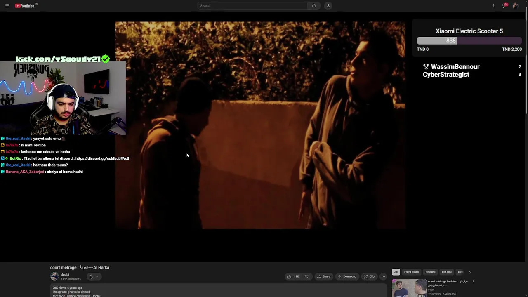The image size is (528, 297).
Task: Create a Clip of the video
Action: (x=369, y=276)
